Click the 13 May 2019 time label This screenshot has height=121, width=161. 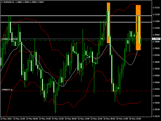(6, 119)
